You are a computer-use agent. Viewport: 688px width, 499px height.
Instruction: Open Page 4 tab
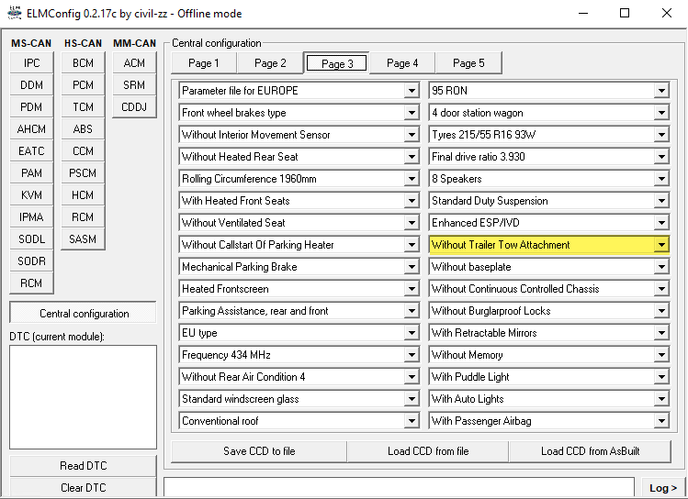(402, 63)
